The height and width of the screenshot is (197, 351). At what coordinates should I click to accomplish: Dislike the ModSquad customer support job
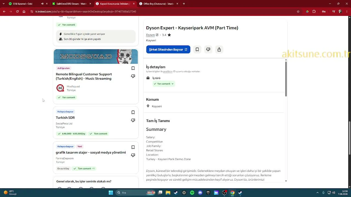click(x=133, y=76)
